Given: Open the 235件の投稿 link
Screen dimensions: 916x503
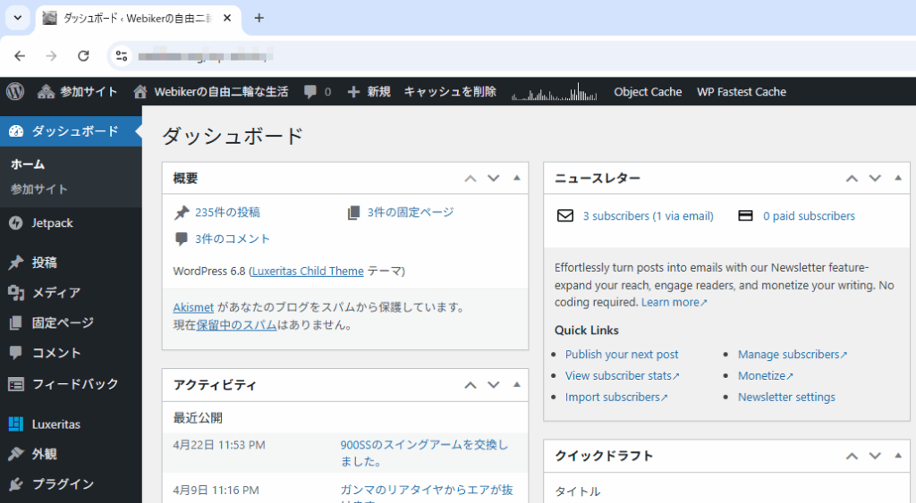Looking at the screenshot, I should click(227, 213).
